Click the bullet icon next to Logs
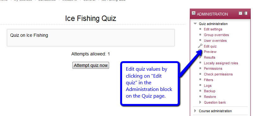Screen dimensions: 253x116 click(201, 85)
